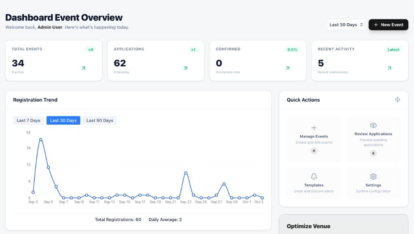
Task: Click the Optimize Venue card heading
Action: [308, 226]
